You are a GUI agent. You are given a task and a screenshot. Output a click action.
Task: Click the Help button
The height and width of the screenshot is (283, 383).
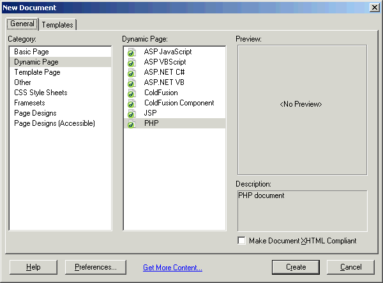tap(33, 267)
